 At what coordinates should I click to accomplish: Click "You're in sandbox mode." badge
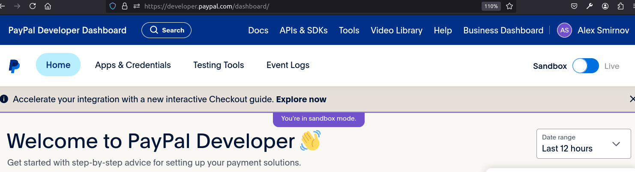318,119
